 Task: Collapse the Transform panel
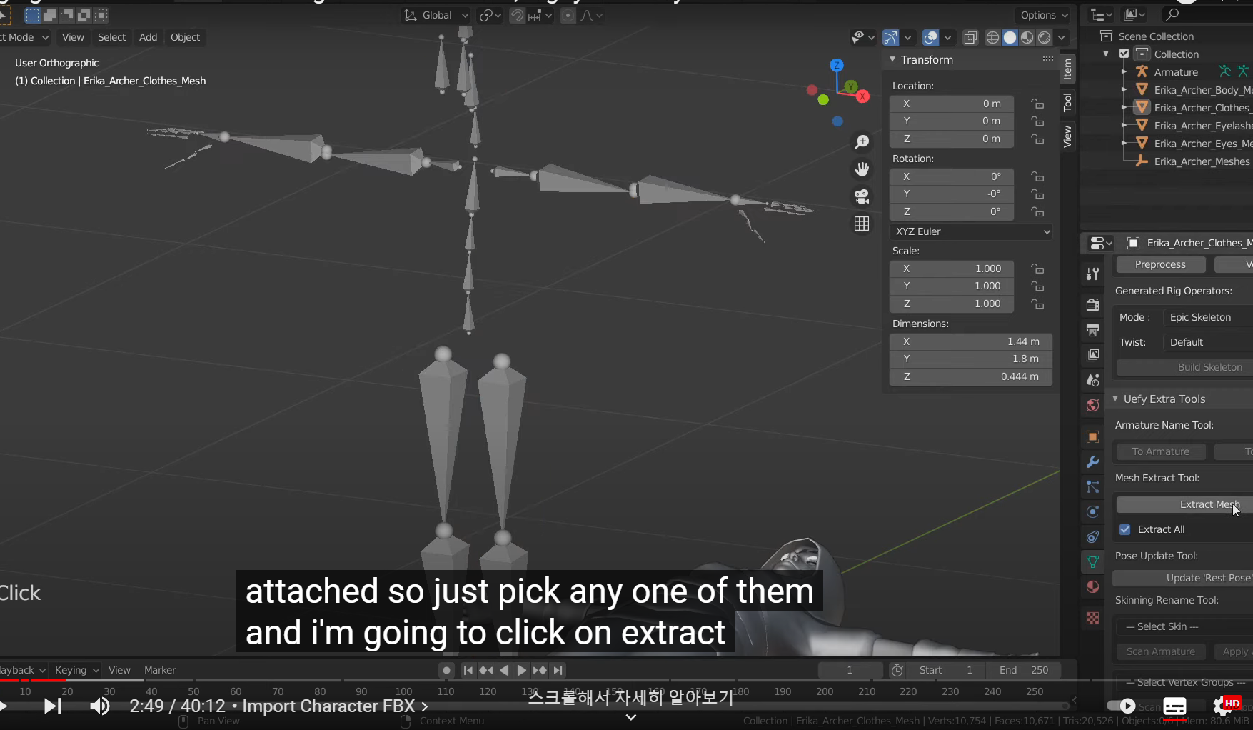click(x=892, y=59)
